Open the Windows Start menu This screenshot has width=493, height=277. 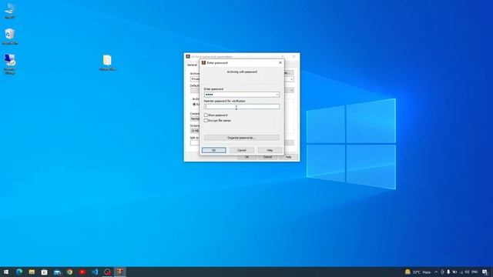pyautogui.click(x=6, y=272)
